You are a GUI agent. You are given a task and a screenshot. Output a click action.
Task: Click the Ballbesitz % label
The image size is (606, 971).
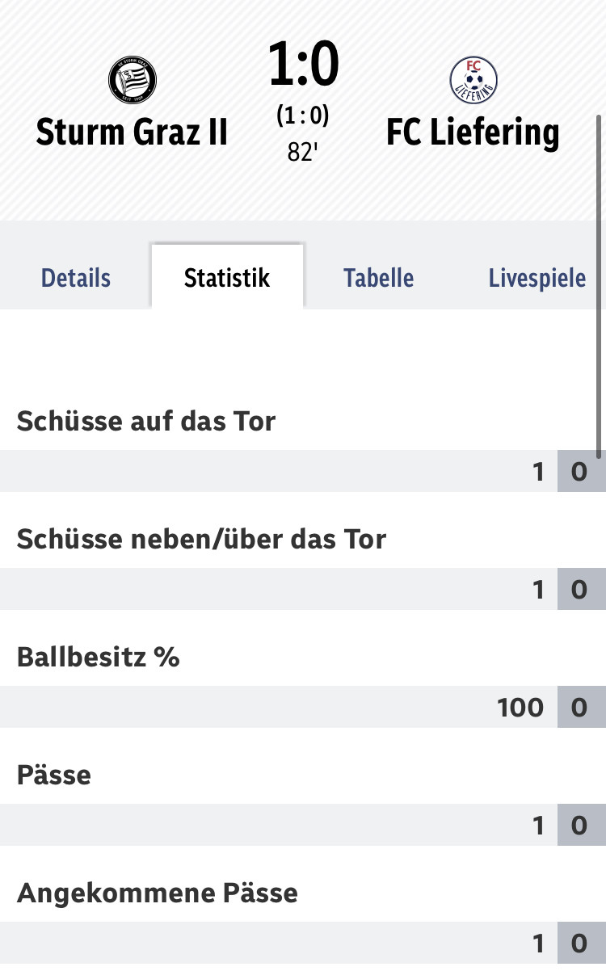tap(98, 657)
